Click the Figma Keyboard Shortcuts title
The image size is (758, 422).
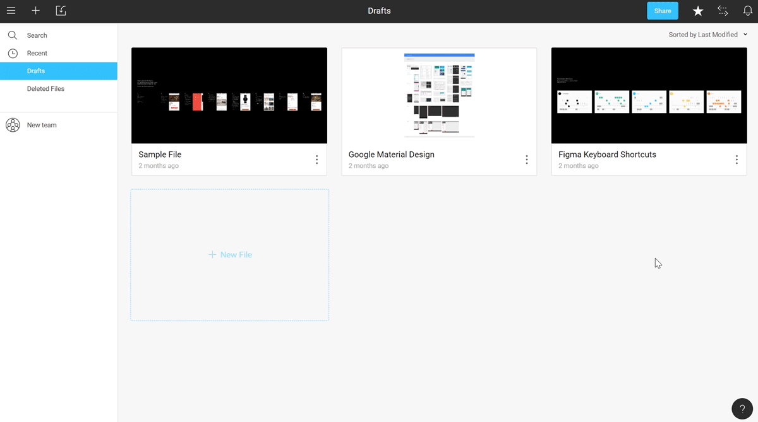607,155
